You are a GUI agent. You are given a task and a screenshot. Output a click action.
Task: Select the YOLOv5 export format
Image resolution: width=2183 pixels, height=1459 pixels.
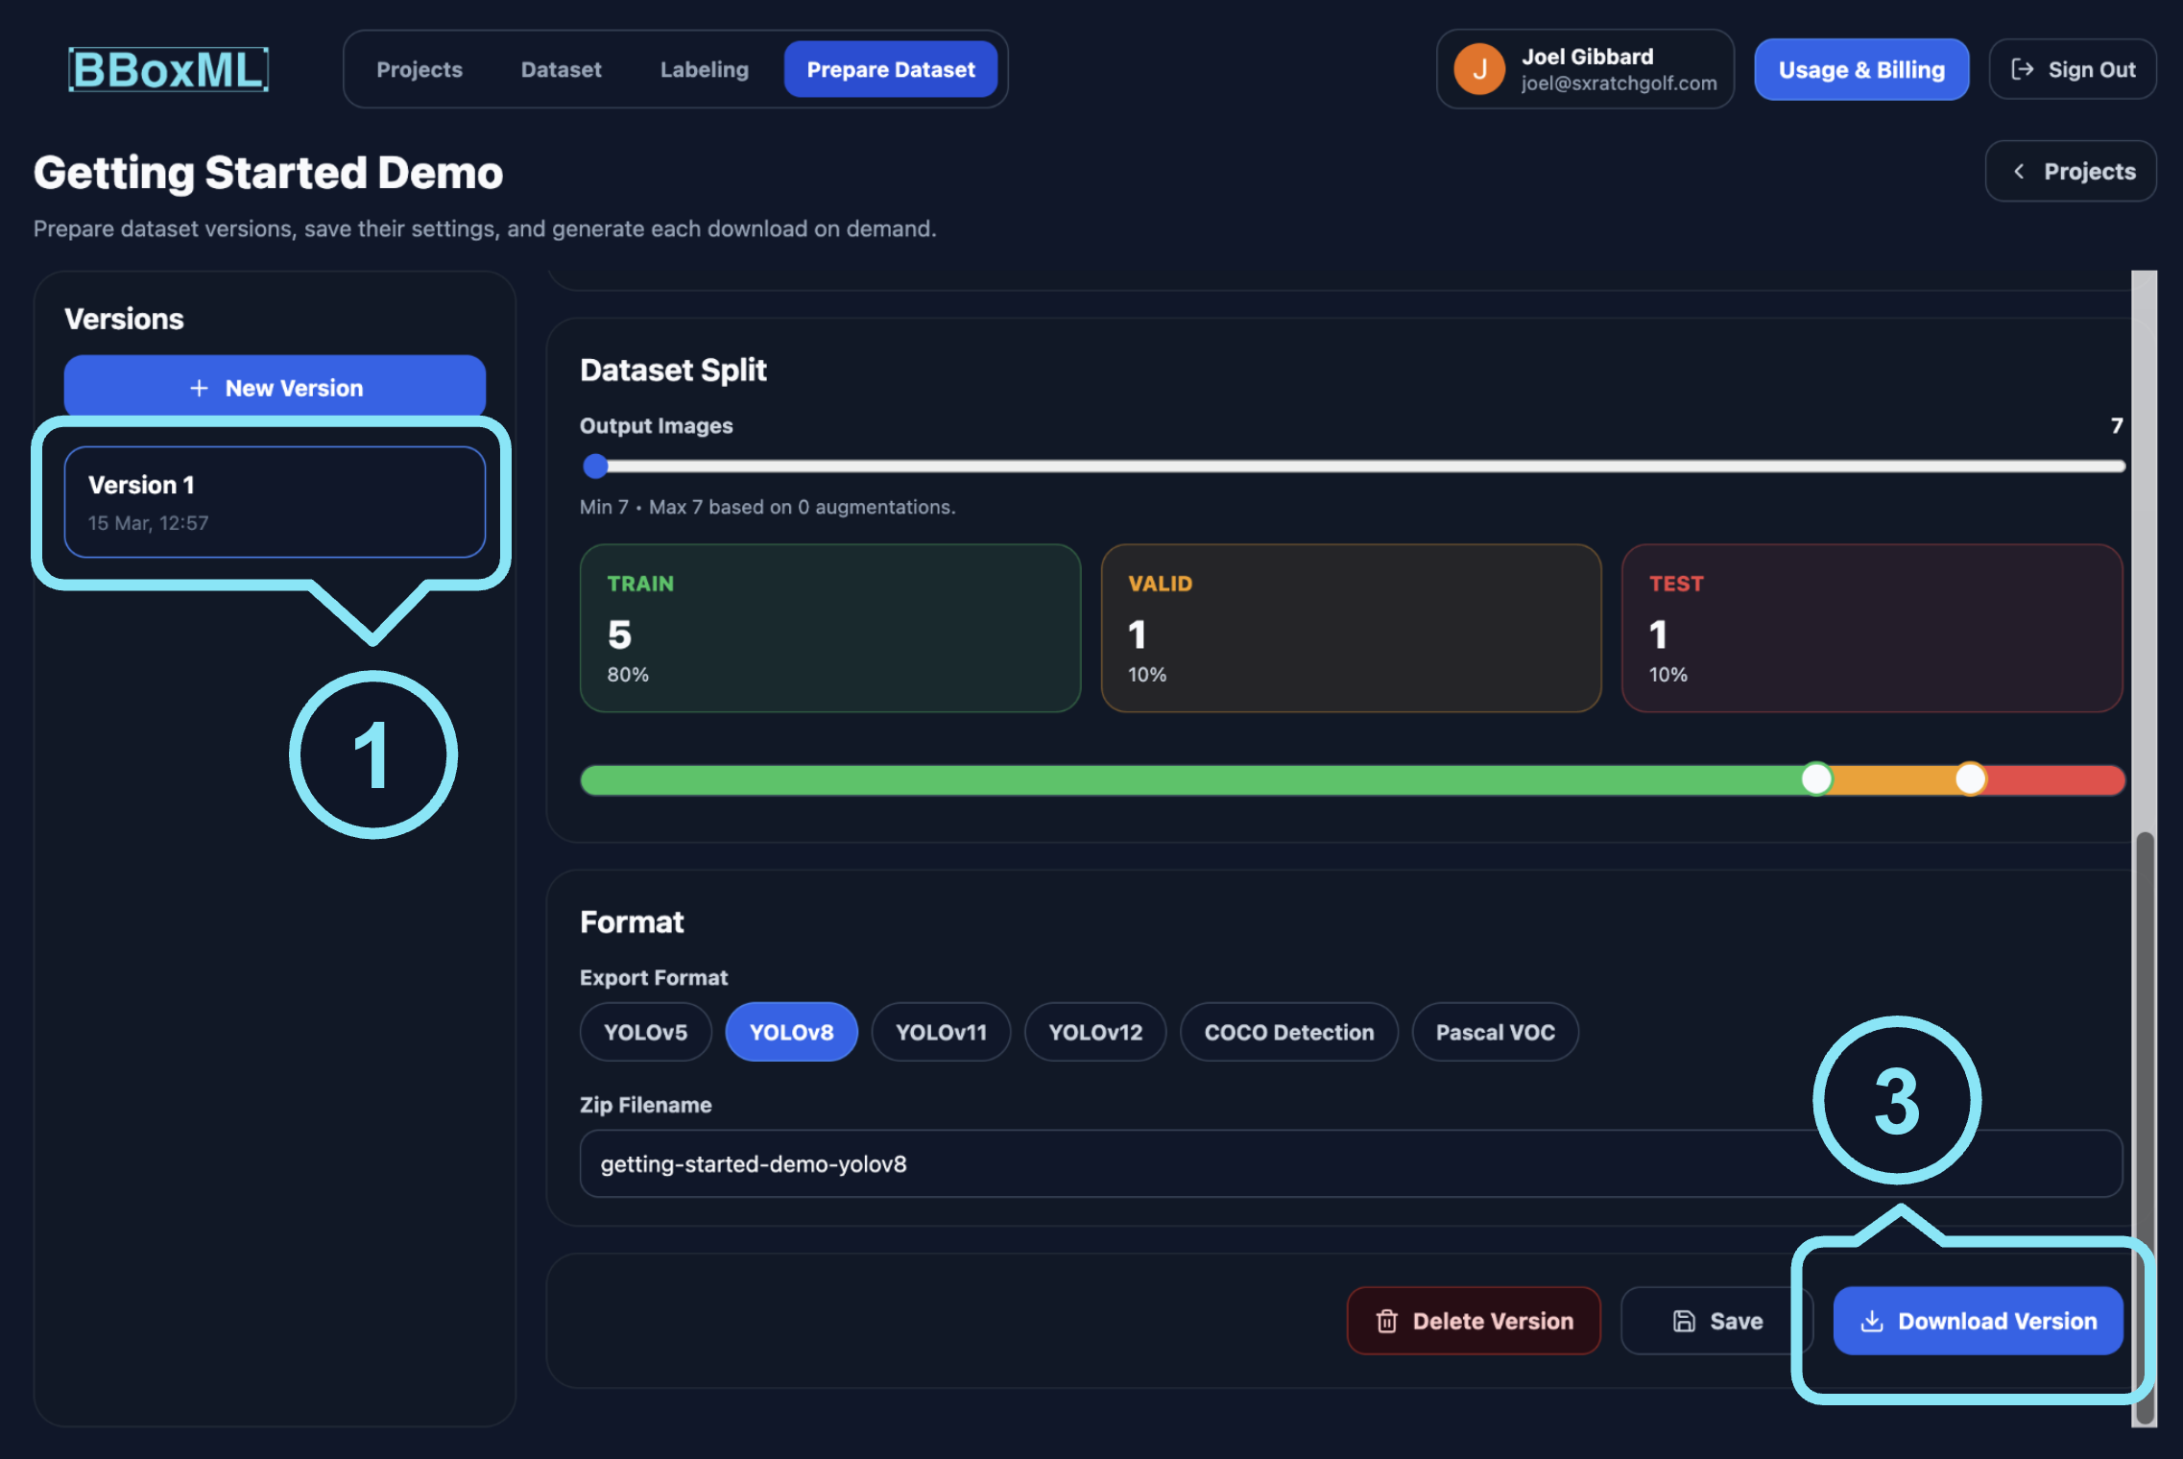click(644, 1032)
